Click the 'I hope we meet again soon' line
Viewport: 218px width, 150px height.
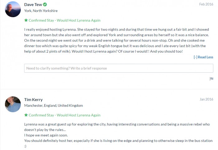pyautogui.click(x=46, y=135)
